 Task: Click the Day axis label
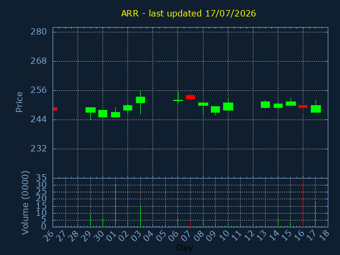[184, 248]
